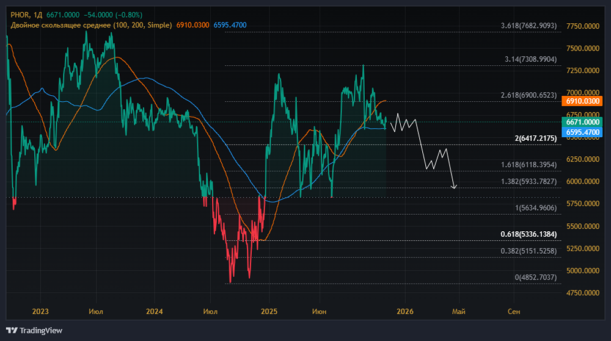The height and width of the screenshot is (341, 611).
Task: Click the 3.618(7682.9093) Fibonacci level label
Action: 528,26
